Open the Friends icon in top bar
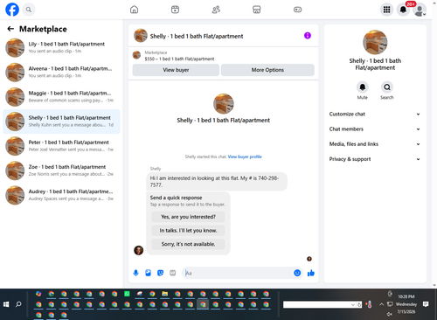Image resolution: width=437 pixels, height=320 pixels. pos(216,10)
